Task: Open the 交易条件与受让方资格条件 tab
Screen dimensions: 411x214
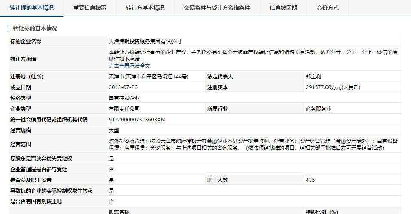Action: (x=217, y=8)
